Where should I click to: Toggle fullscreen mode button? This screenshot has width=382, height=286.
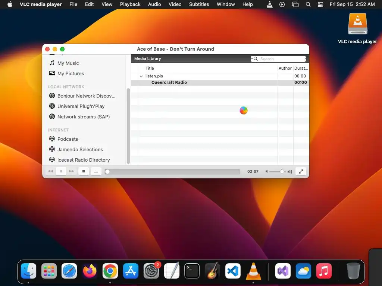click(301, 171)
